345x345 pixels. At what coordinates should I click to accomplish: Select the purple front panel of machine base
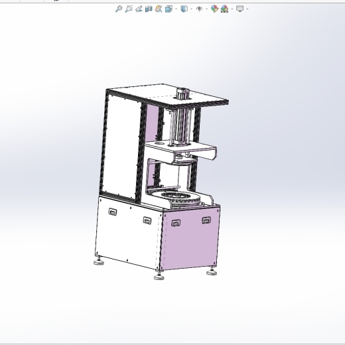tap(190, 241)
